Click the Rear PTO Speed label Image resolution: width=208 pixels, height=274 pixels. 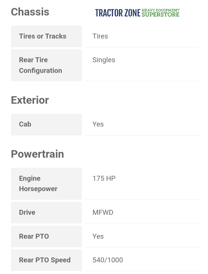(x=45, y=260)
